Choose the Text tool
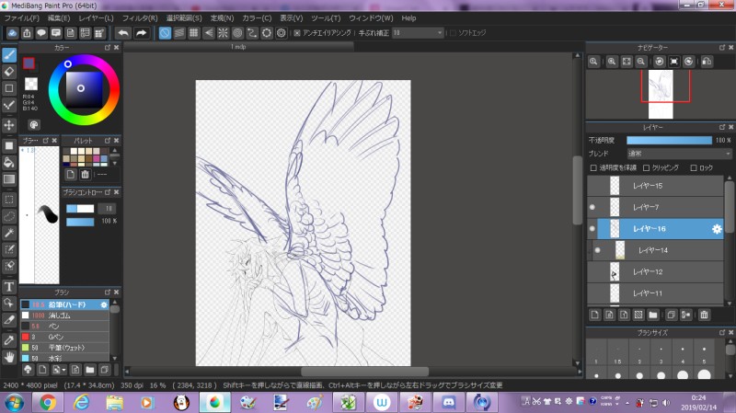Viewport: 736px width, 413px height. click(9, 286)
